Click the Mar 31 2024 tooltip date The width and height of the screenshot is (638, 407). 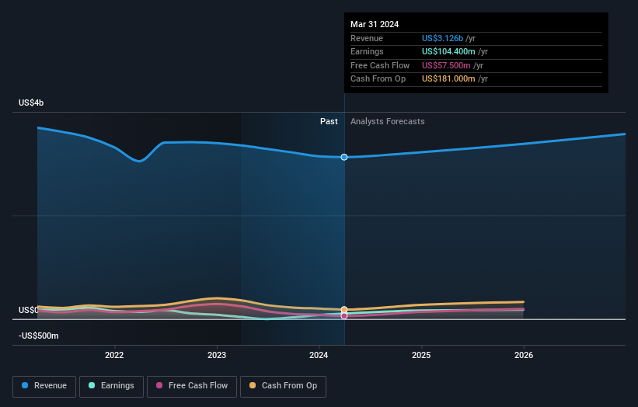[375, 24]
